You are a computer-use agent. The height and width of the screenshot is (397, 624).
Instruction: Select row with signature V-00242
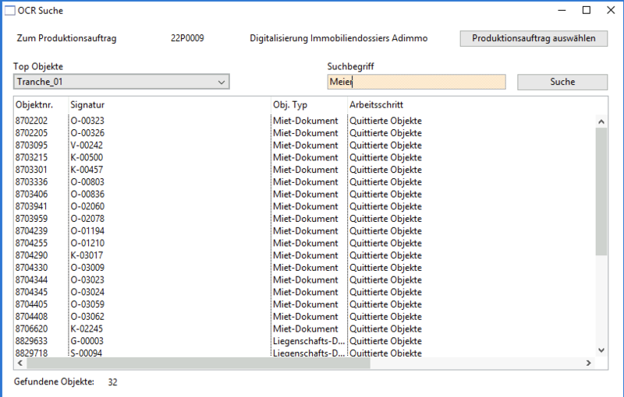click(x=87, y=146)
